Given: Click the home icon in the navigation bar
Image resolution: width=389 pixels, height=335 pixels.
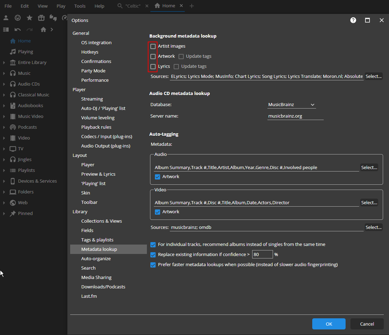Looking at the screenshot, I should click(43, 30).
